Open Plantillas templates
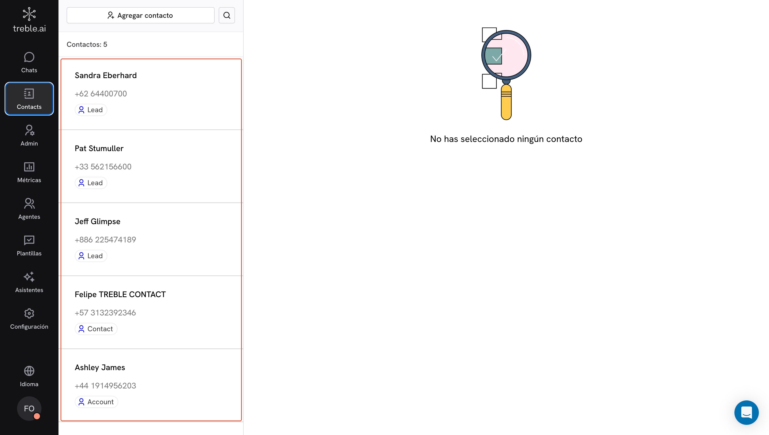This screenshot has height=435, width=769. click(x=29, y=245)
